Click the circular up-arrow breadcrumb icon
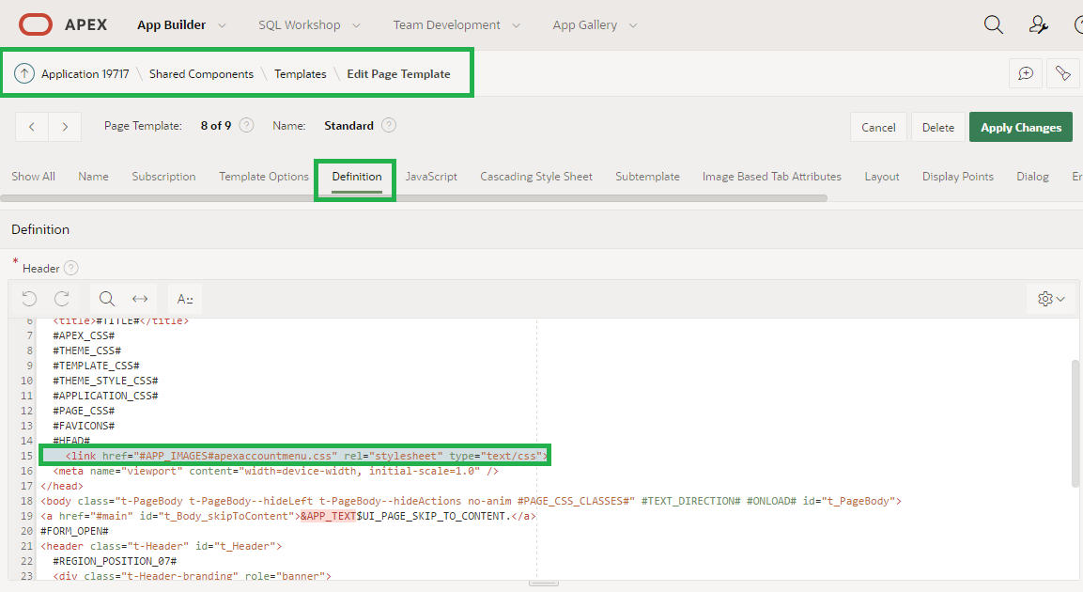Viewport: 1083px width, 592px height. (24, 72)
